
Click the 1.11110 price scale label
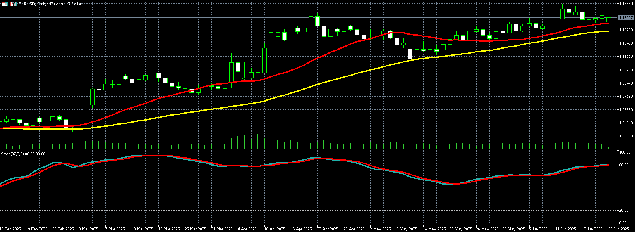click(625, 56)
